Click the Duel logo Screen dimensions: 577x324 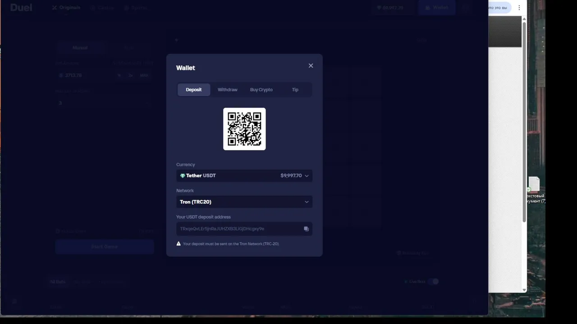[x=21, y=8]
